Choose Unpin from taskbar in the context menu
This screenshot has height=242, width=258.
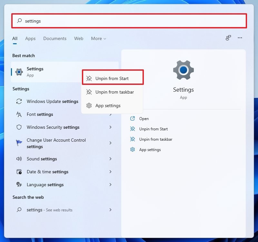(x=113, y=92)
